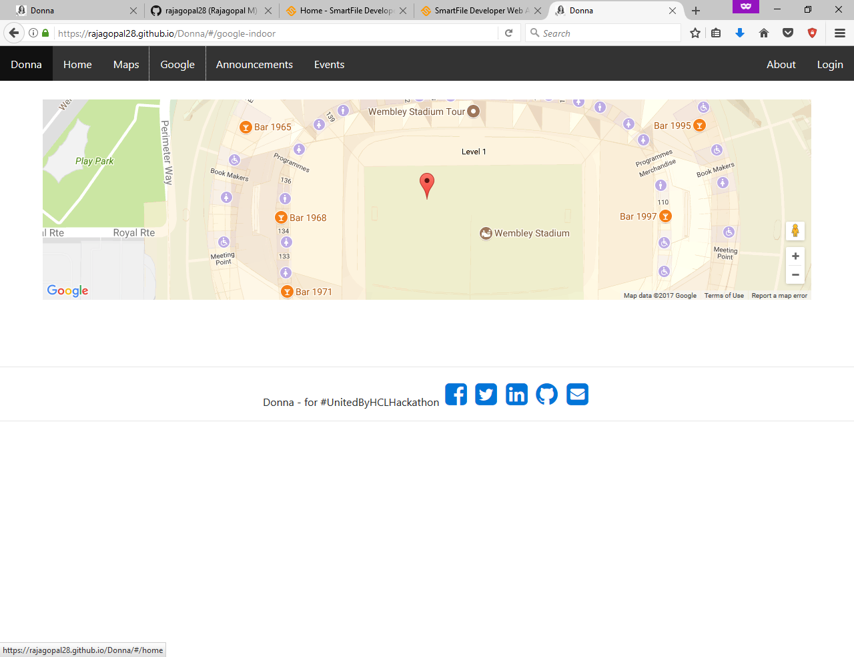Click the Wembley Stadium place marker
Viewport: 854px width, 657px height.
tap(486, 233)
